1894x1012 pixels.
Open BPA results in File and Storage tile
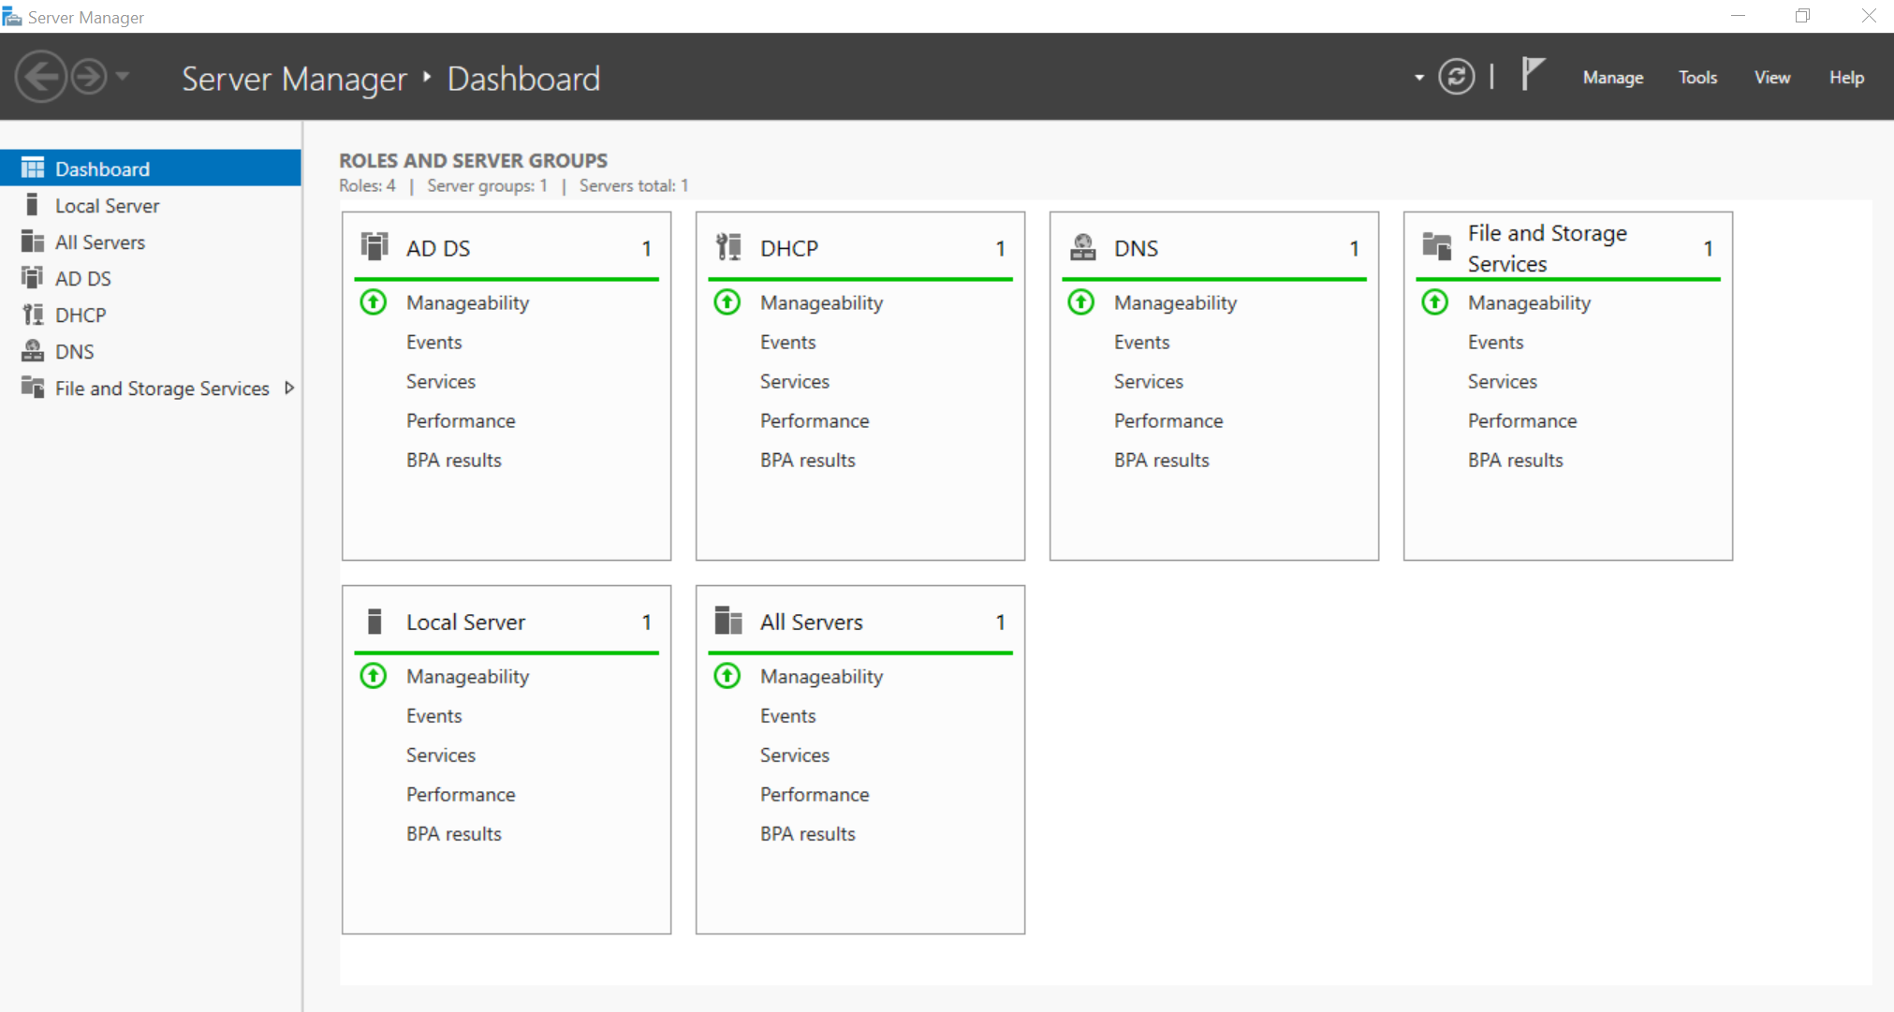pyautogui.click(x=1515, y=460)
